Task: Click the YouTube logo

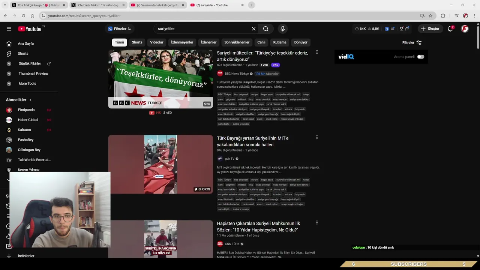Action: point(30,29)
